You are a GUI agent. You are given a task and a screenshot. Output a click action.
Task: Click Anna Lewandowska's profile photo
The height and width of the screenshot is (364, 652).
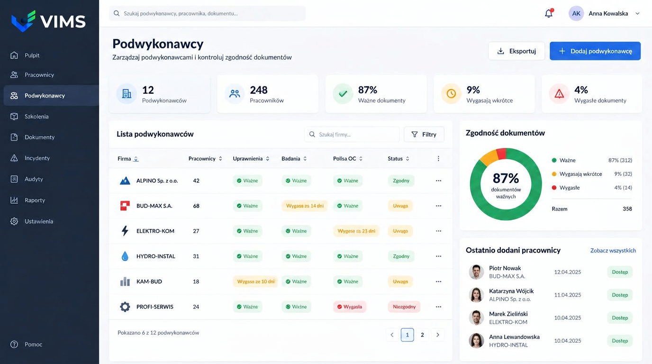[x=476, y=341]
